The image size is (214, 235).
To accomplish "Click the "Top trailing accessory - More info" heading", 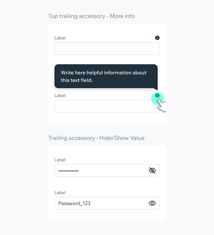I will coord(91,16).
